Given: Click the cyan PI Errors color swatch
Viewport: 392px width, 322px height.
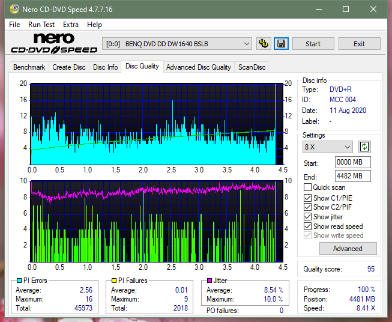Looking at the screenshot, I should tap(19, 281).
